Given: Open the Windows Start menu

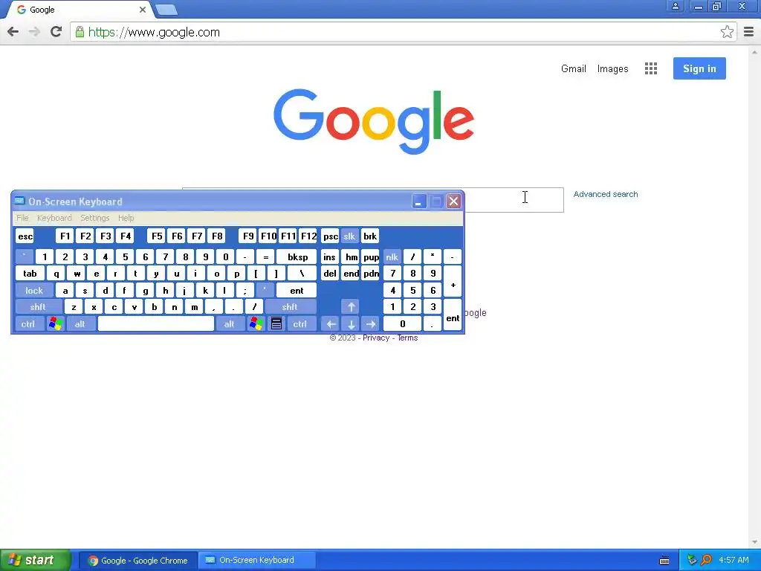Looking at the screenshot, I should pyautogui.click(x=36, y=561).
